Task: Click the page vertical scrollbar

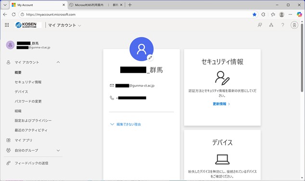Action: click(x=302, y=57)
